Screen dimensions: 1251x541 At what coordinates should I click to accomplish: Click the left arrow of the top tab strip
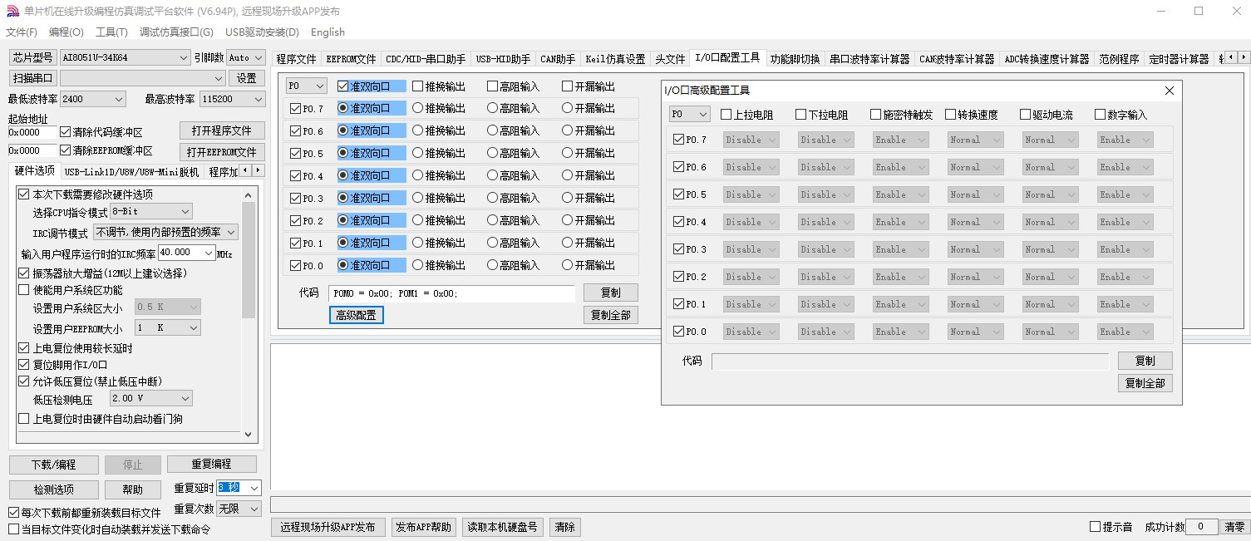point(1231,57)
